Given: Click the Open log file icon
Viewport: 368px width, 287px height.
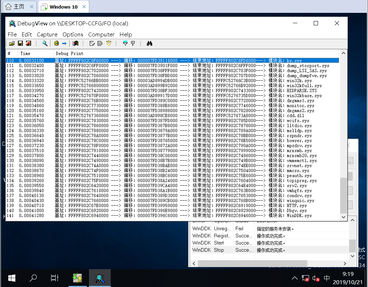Looking at the screenshot, I should (x=12, y=44).
